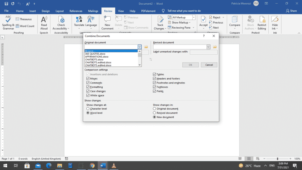The width and height of the screenshot is (302, 170).
Task: Choose Revised document under Show changes in
Action: click(x=154, y=113)
